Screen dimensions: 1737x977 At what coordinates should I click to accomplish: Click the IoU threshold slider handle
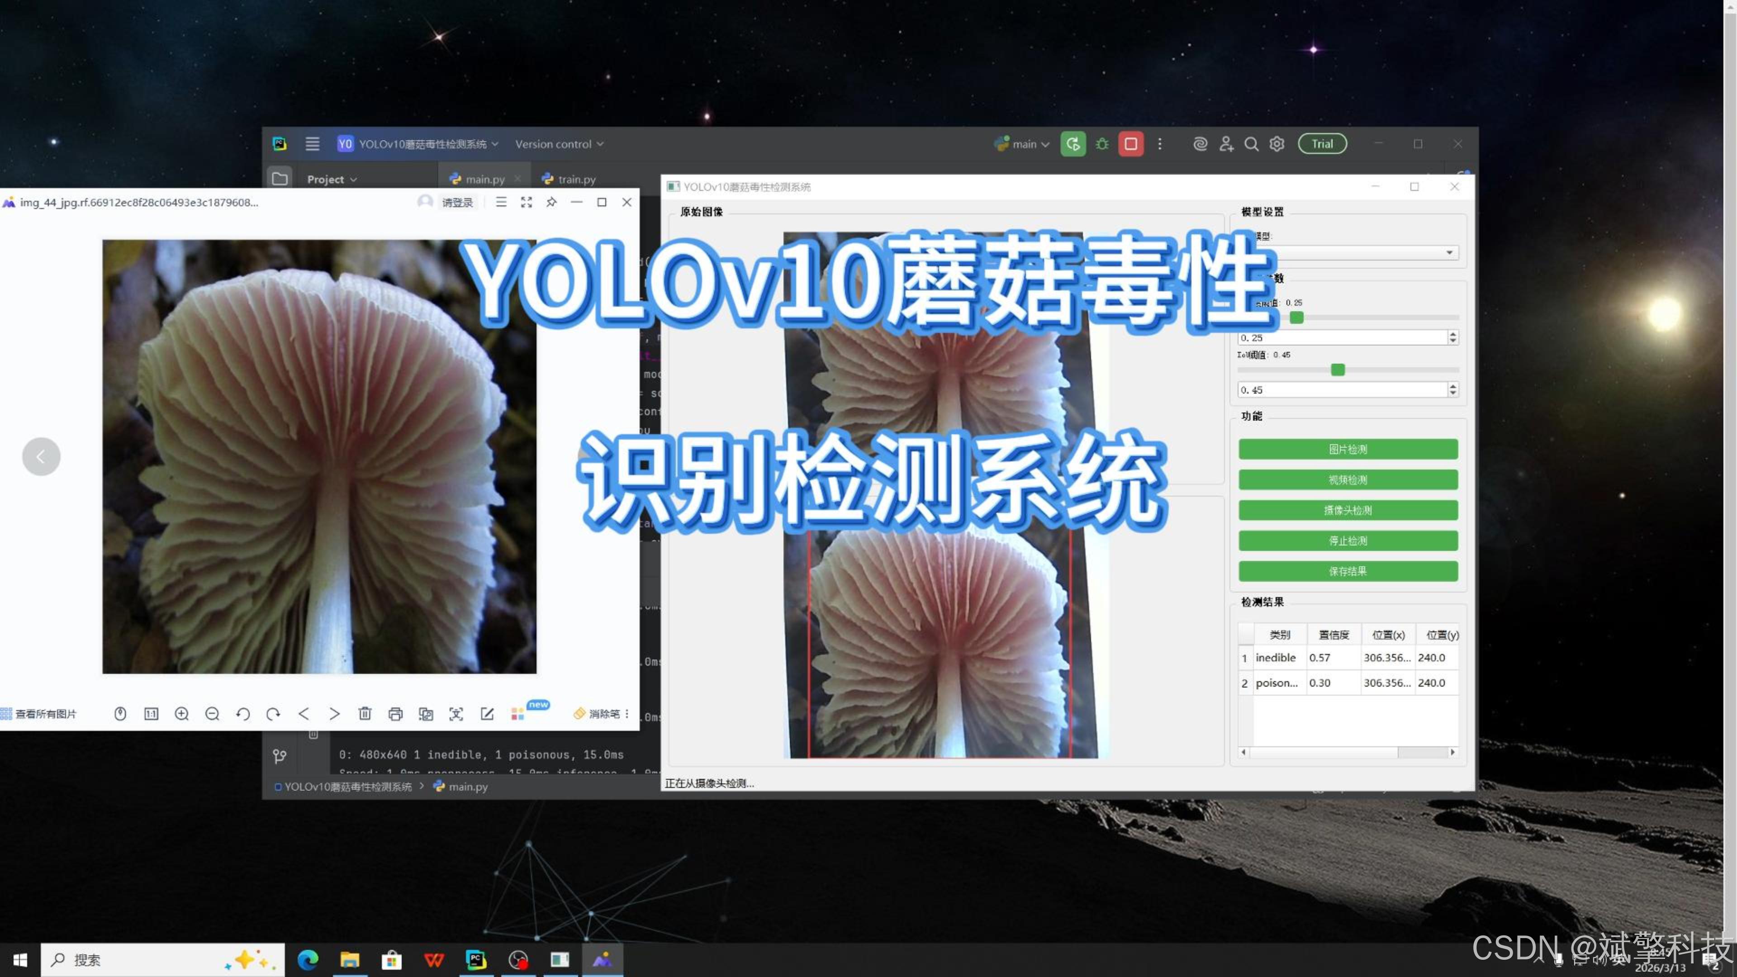point(1338,370)
